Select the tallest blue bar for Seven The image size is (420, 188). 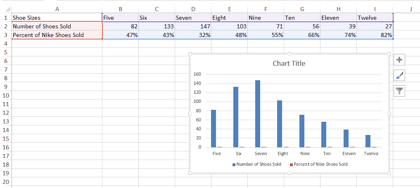(258, 113)
